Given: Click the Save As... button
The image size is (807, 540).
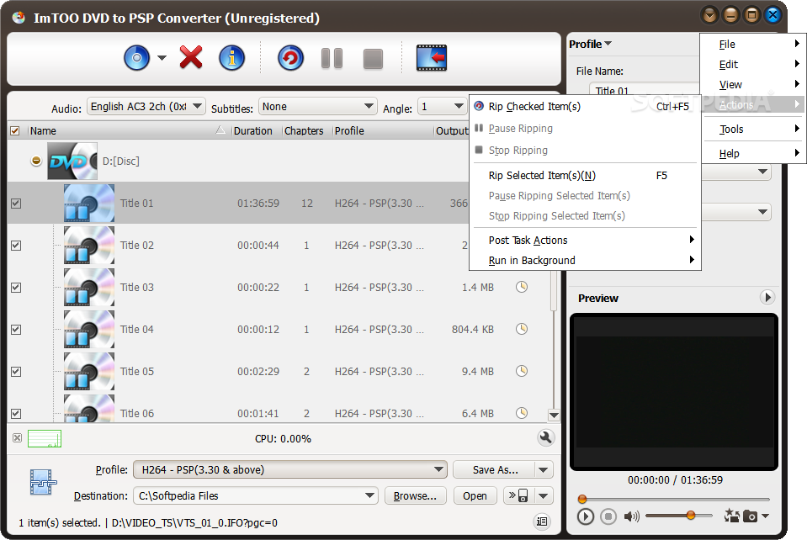Looking at the screenshot, I should coord(495,469).
